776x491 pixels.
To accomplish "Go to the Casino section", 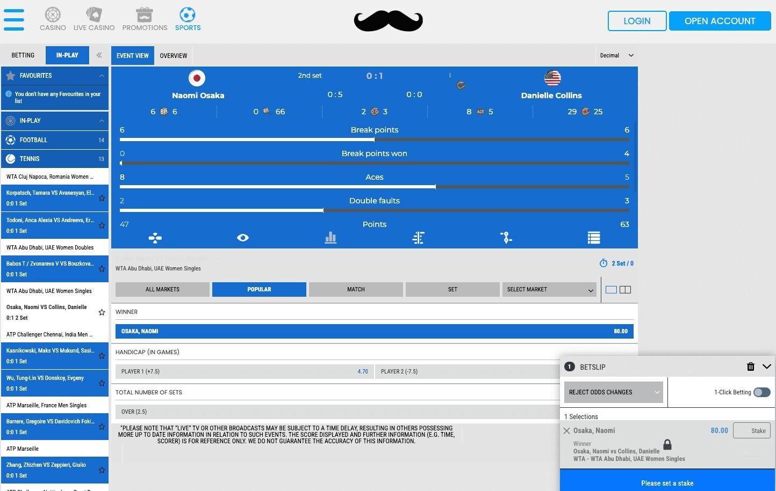I will pos(53,19).
